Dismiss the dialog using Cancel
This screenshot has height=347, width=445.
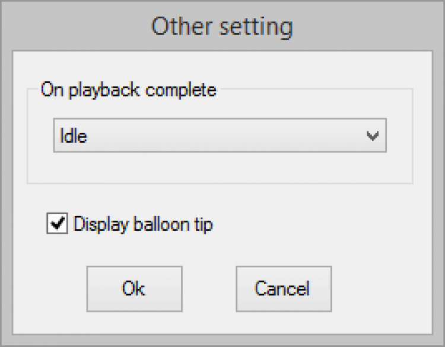point(282,288)
